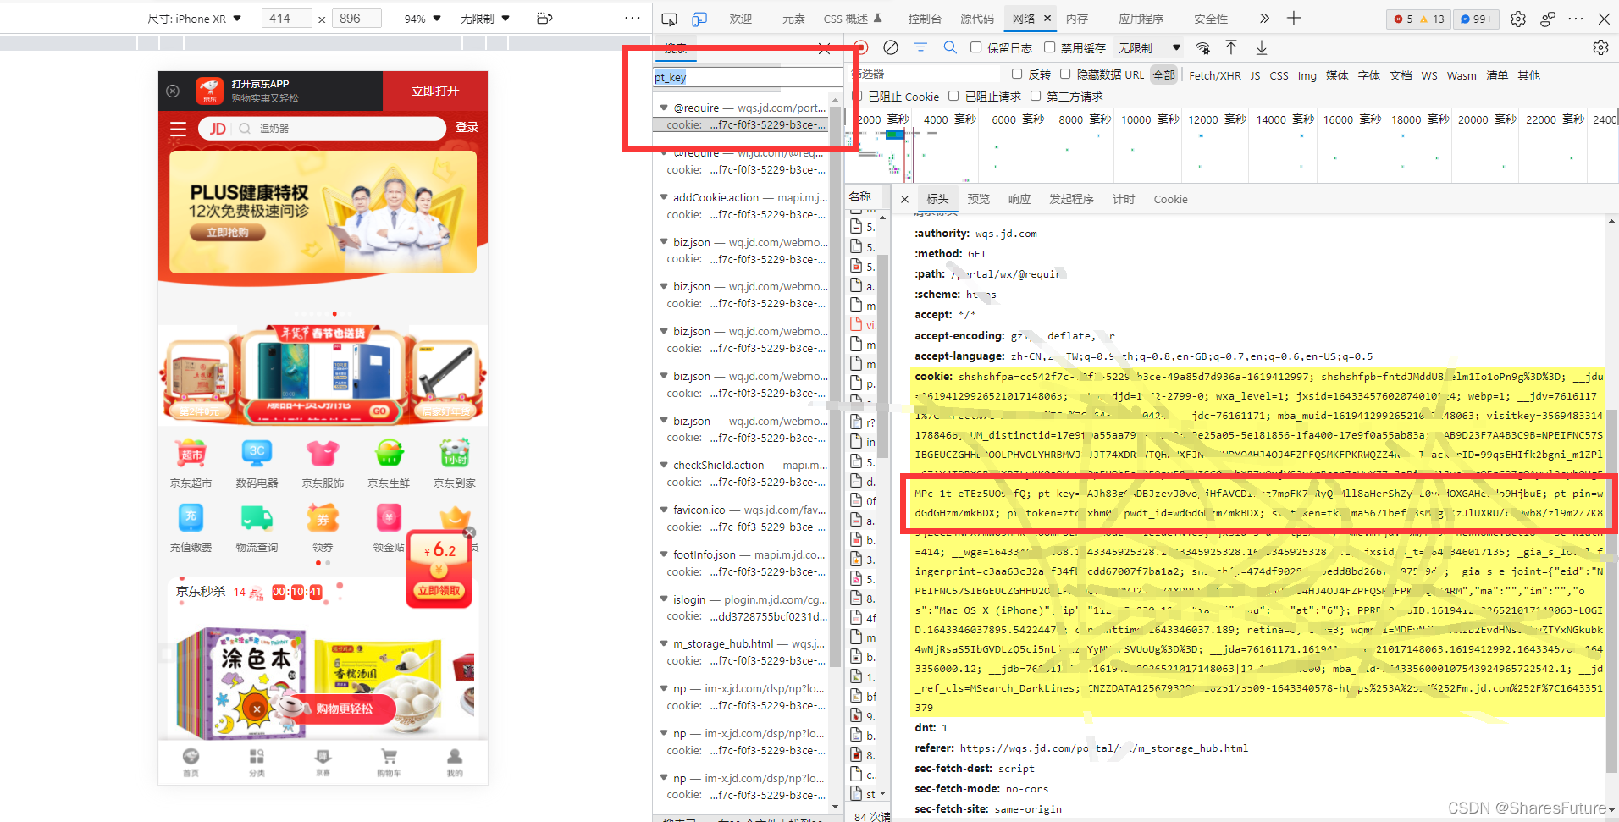The height and width of the screenshot is (822, 1619).
Task: Open network throttling 无限制 dropdown
Action: click(1149, 47)
